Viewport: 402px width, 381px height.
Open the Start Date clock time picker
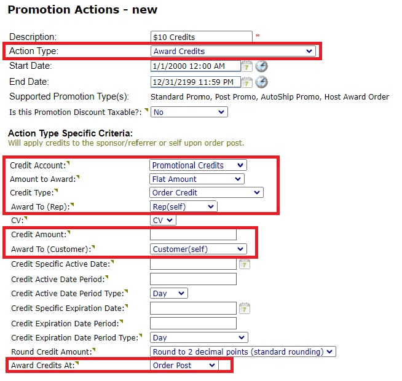click(x=261, y=66)
